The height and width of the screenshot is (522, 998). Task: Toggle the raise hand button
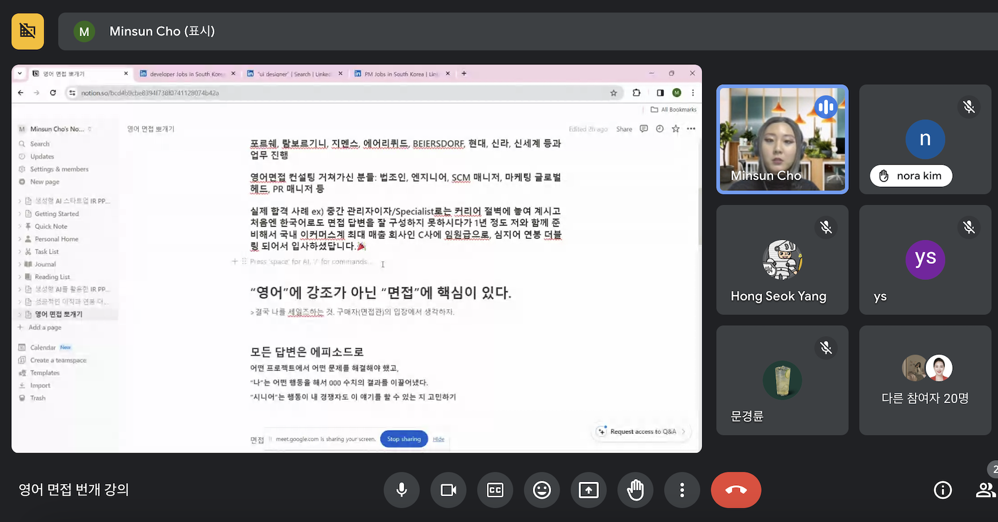pyautogui.click(x=636, y=490)
